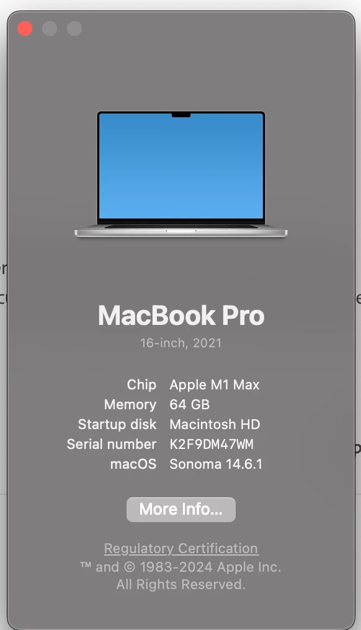Click the macOS label
Image resolution: width=361 pixels, height=630 pixels.
[133, 464]
